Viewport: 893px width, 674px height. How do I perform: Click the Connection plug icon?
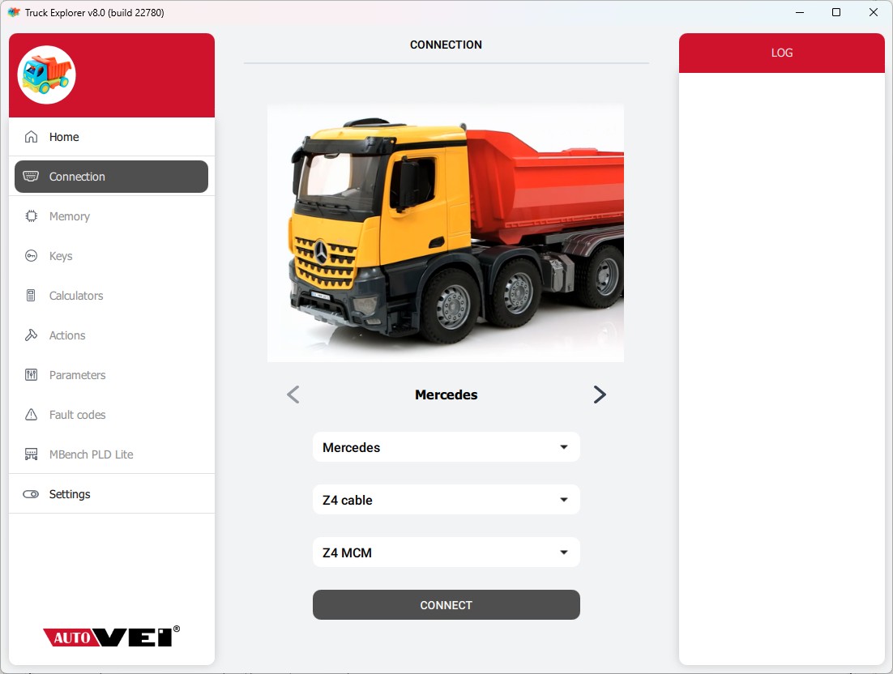pos(30,176)
